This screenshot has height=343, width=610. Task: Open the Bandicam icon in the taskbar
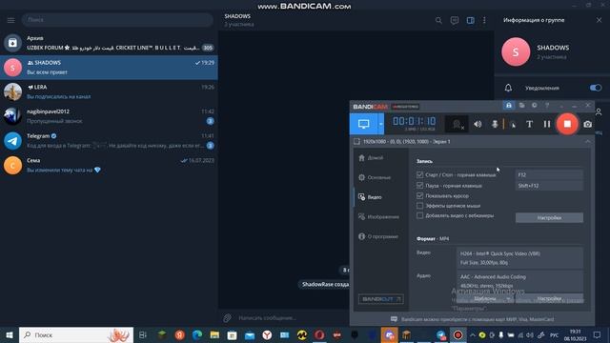(458, 334)
